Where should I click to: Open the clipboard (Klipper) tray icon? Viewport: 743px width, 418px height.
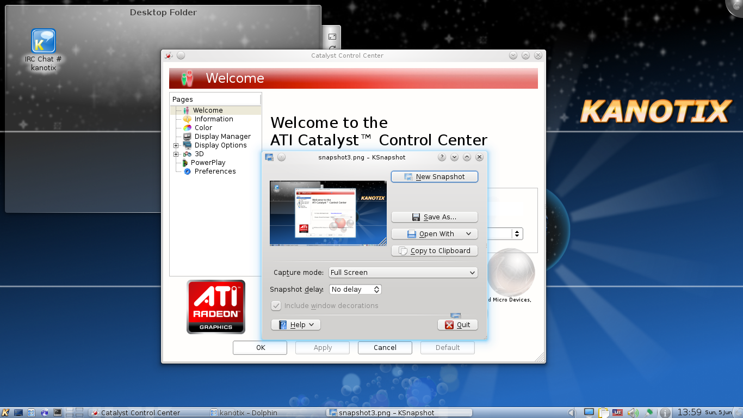(603, 413)
